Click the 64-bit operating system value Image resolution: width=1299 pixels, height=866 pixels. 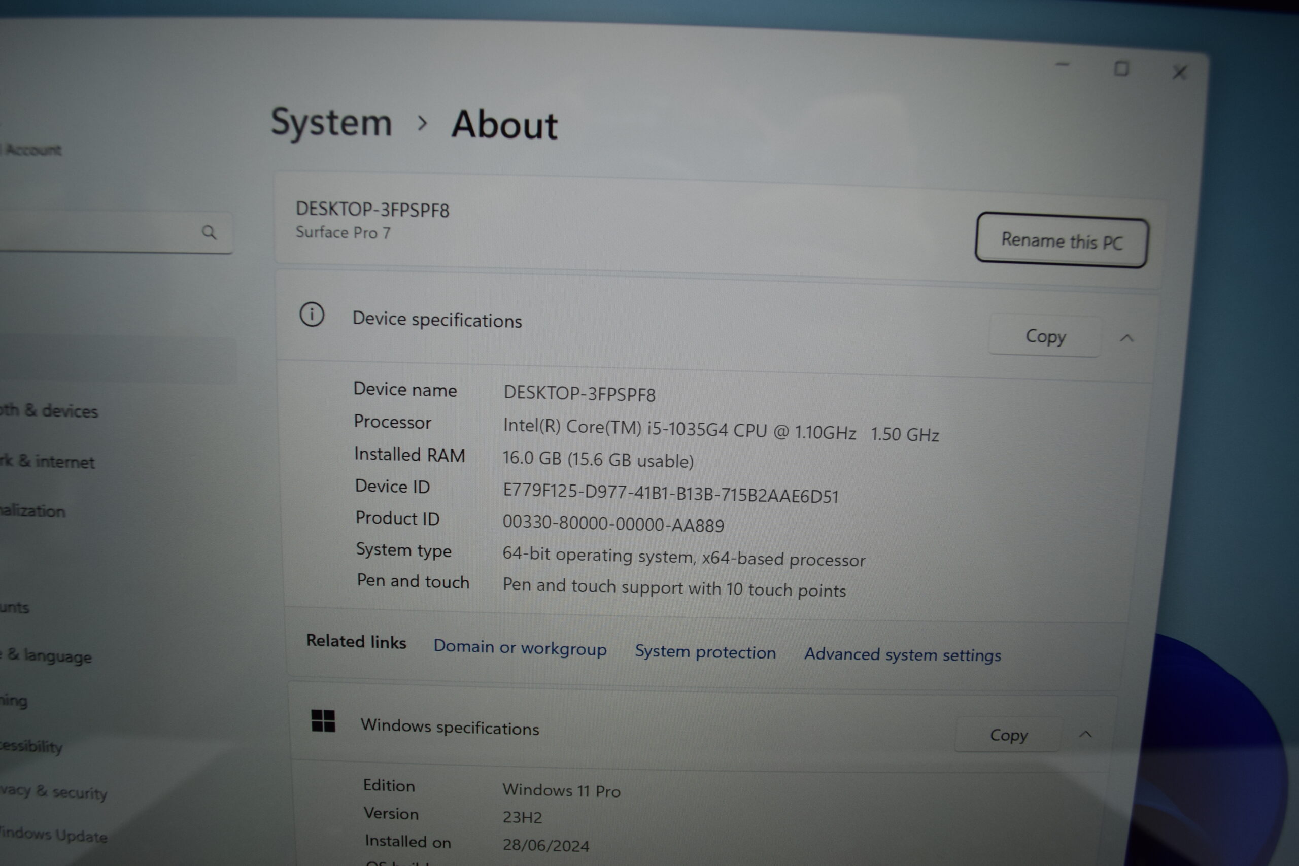pyautogui.click(x=683, y=557)
